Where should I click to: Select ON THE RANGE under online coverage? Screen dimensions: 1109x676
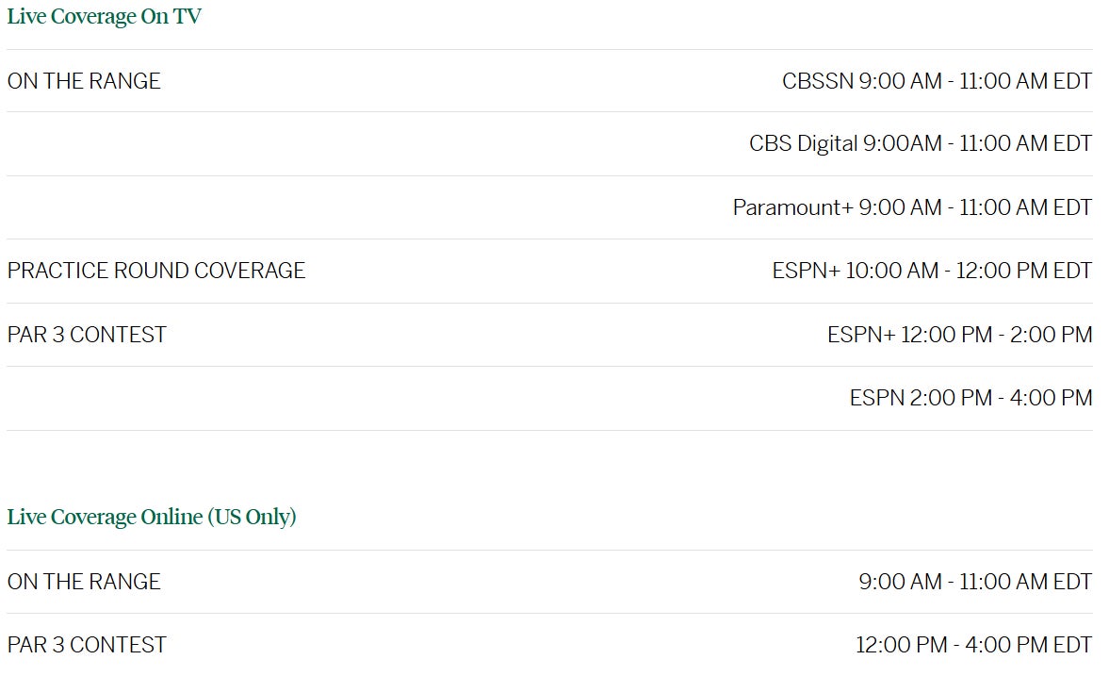point(84,582)
